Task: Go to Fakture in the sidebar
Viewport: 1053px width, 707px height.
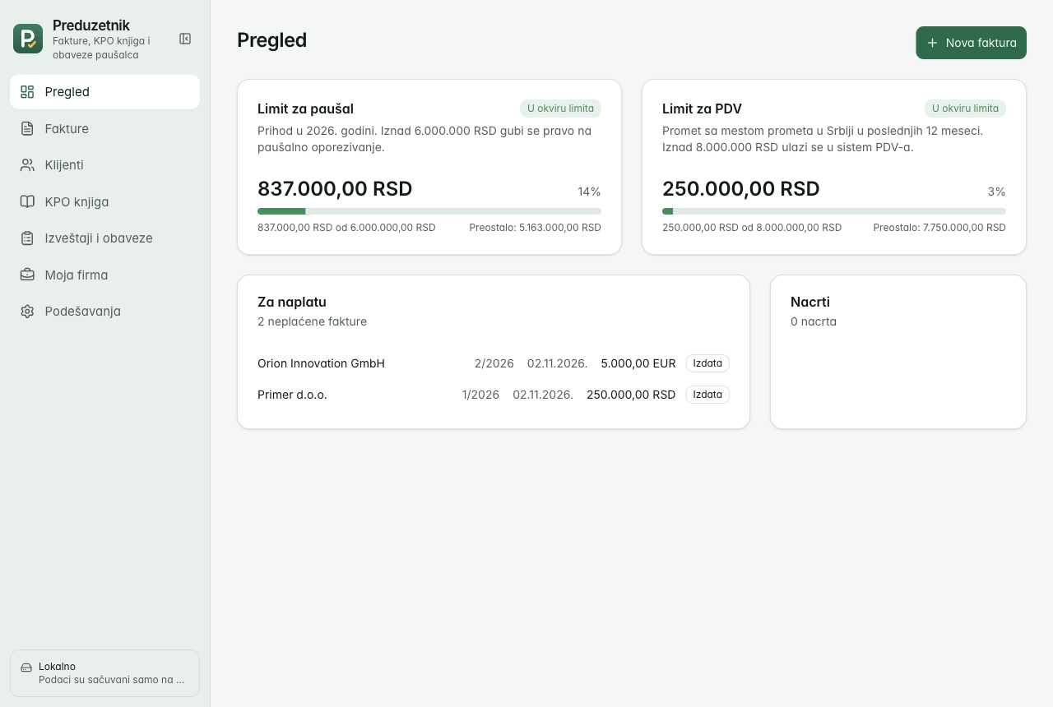Action: click(104, 128)
